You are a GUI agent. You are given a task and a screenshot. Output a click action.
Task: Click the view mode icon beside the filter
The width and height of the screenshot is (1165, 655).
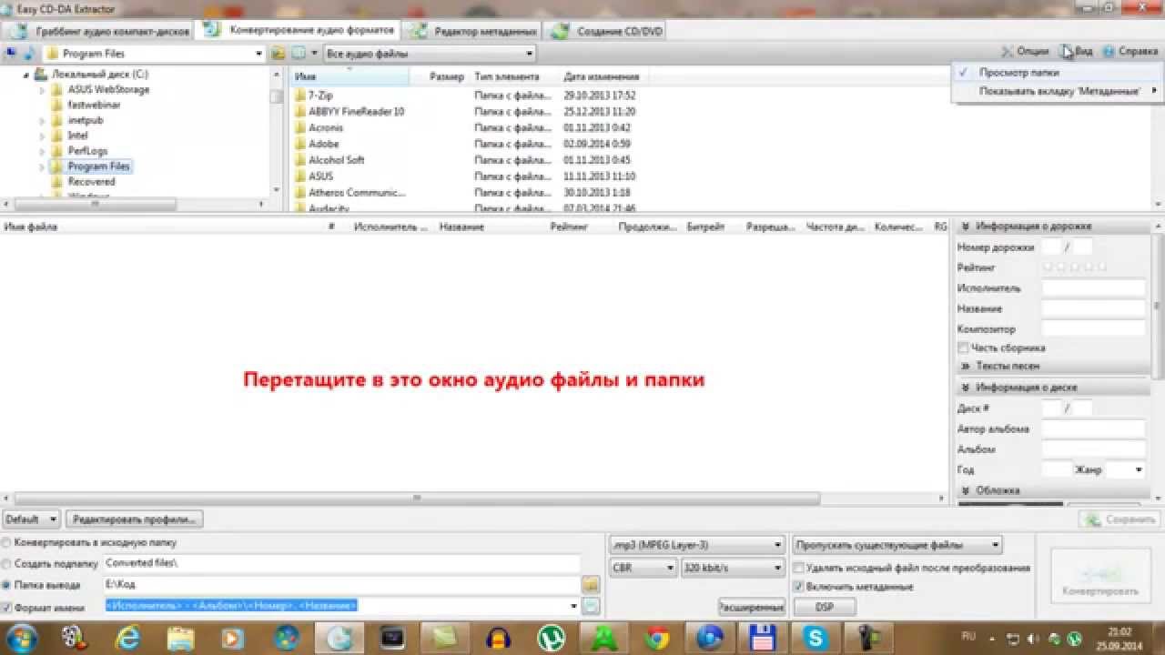(x=298, y=54)
